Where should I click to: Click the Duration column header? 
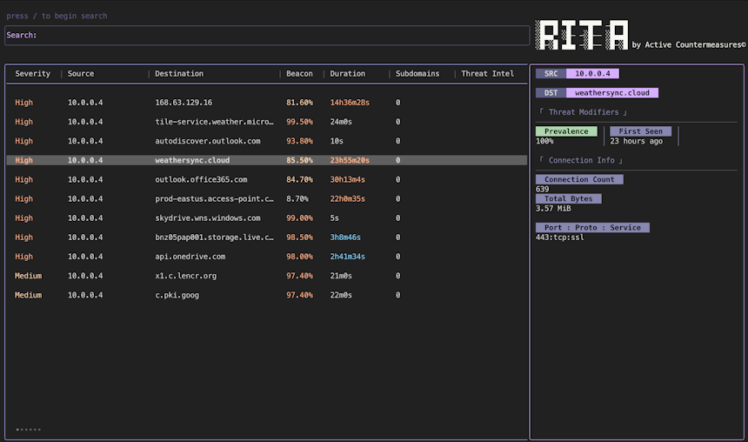pyautogui.click(x=347, y=73)
